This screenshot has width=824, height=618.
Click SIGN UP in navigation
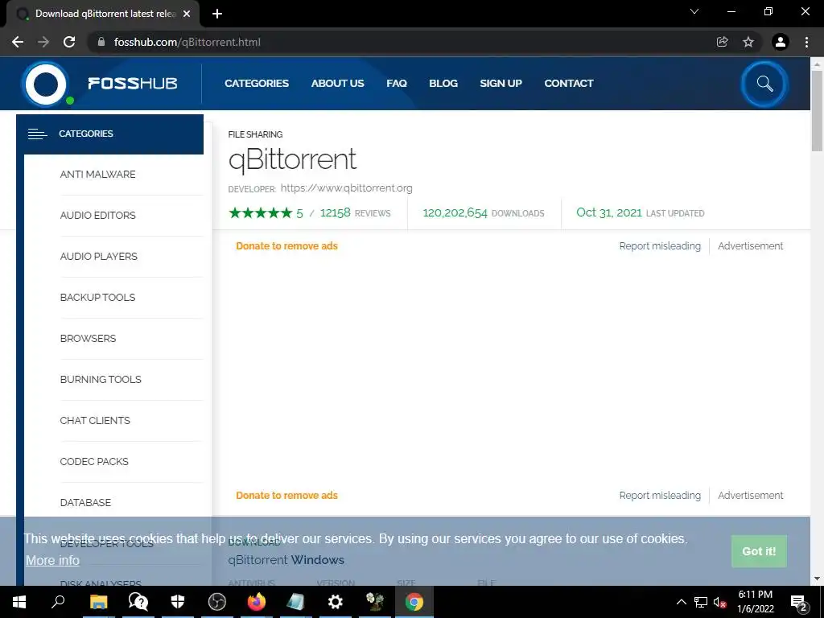click(x=501, y=83)
